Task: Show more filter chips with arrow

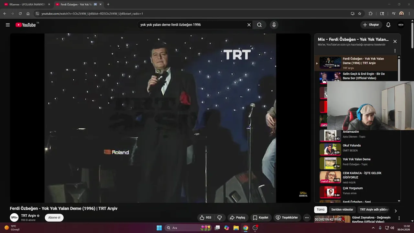Action: (x=395, y=211)
